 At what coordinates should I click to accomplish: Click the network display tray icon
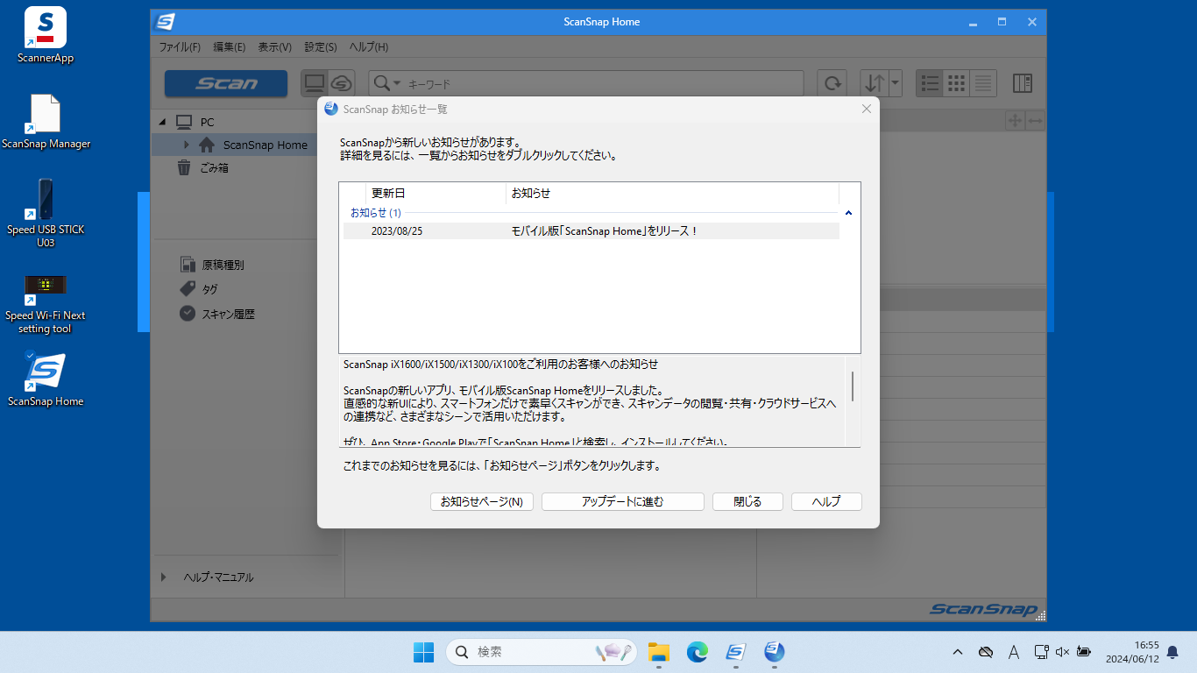tap(1041, 652)
